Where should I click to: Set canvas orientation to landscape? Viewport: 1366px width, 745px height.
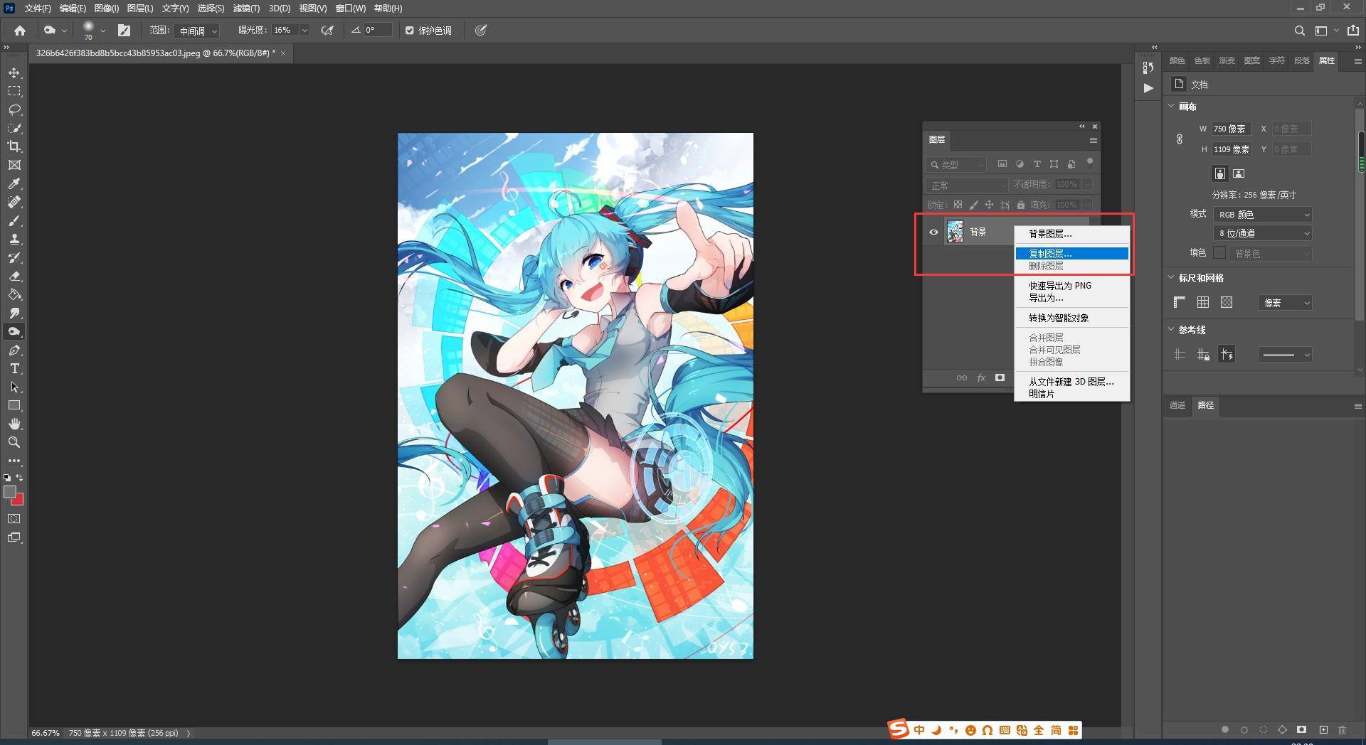click(1239, 173)
